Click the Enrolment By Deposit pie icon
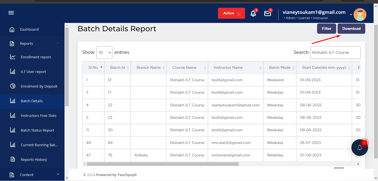Viewport: 378px width, 181px height. coord(13,86)
